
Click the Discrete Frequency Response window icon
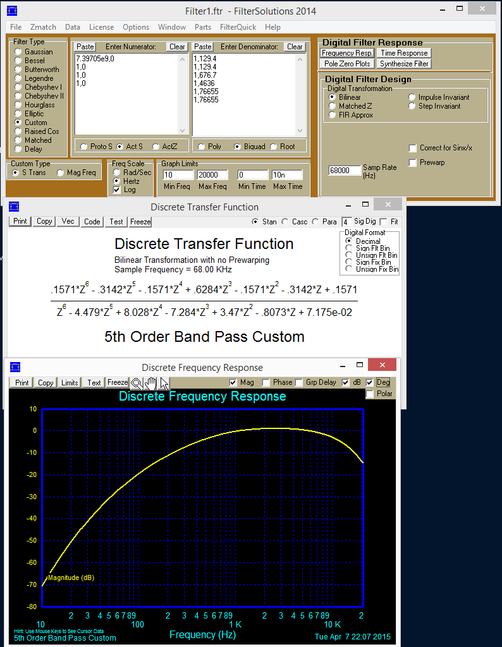point(15,367)
